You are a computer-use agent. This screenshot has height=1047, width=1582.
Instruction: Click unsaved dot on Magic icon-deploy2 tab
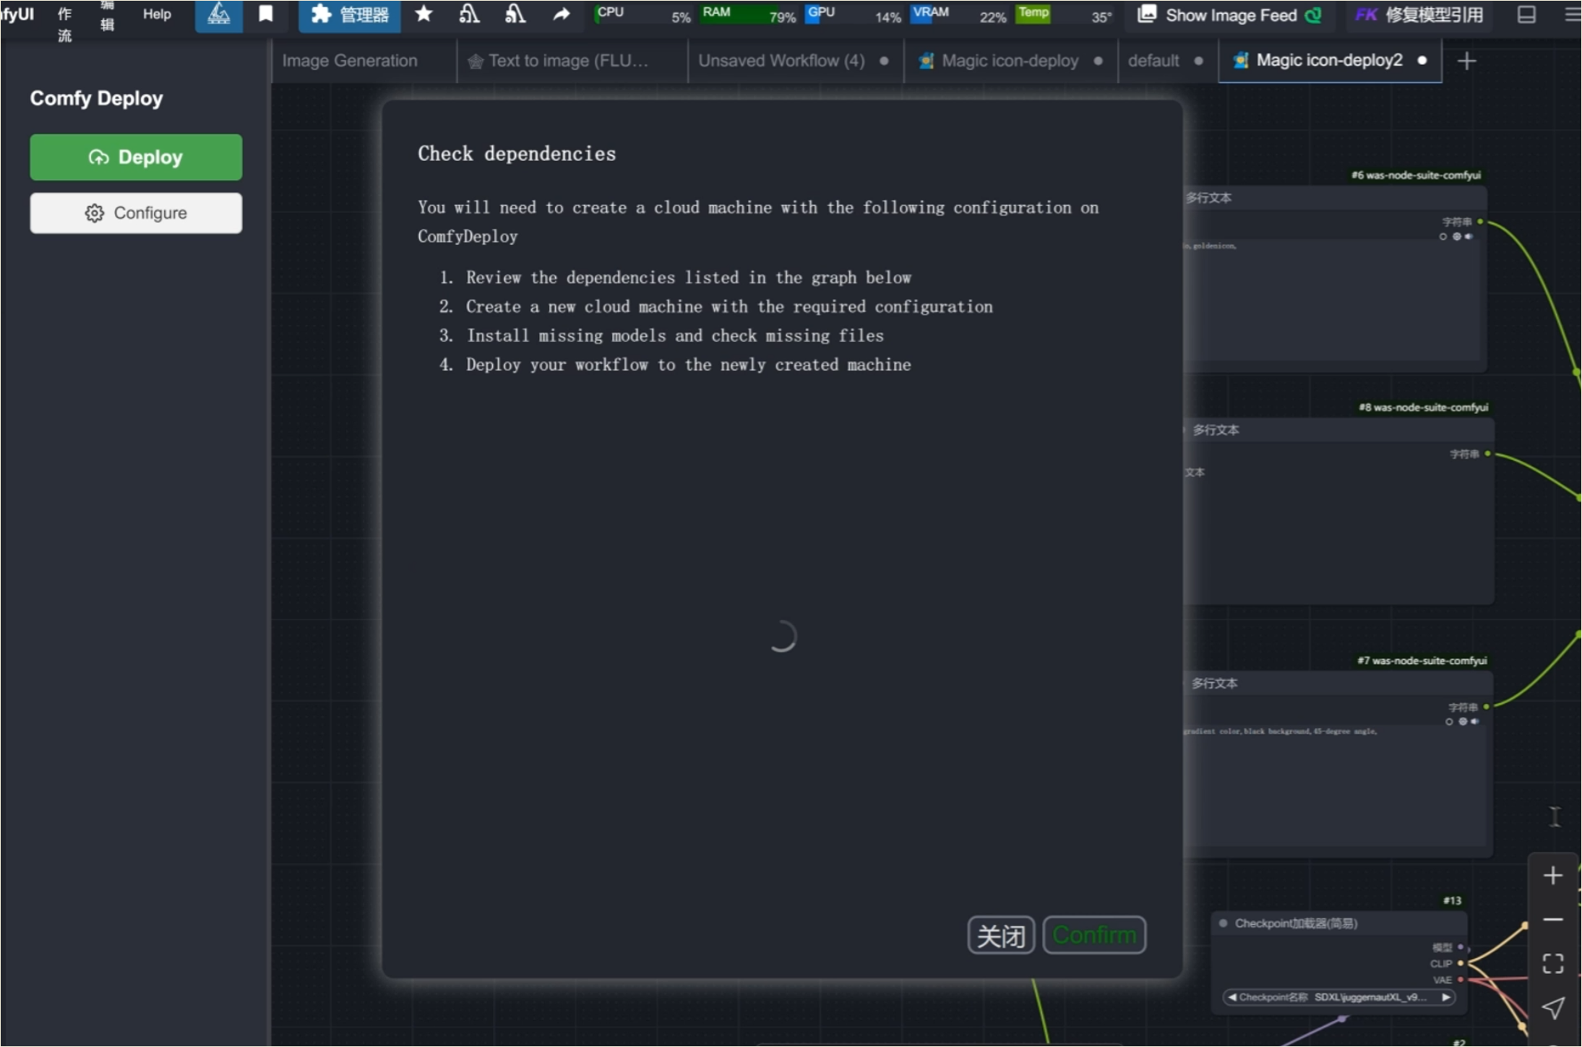[1422, 61]
